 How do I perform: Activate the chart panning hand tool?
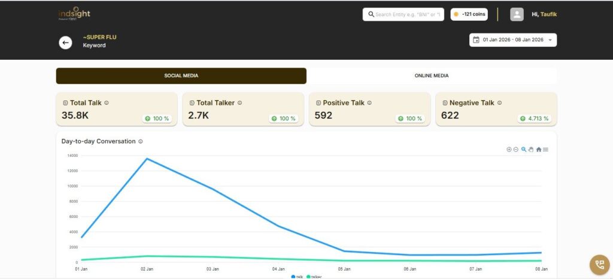(531, 149)
